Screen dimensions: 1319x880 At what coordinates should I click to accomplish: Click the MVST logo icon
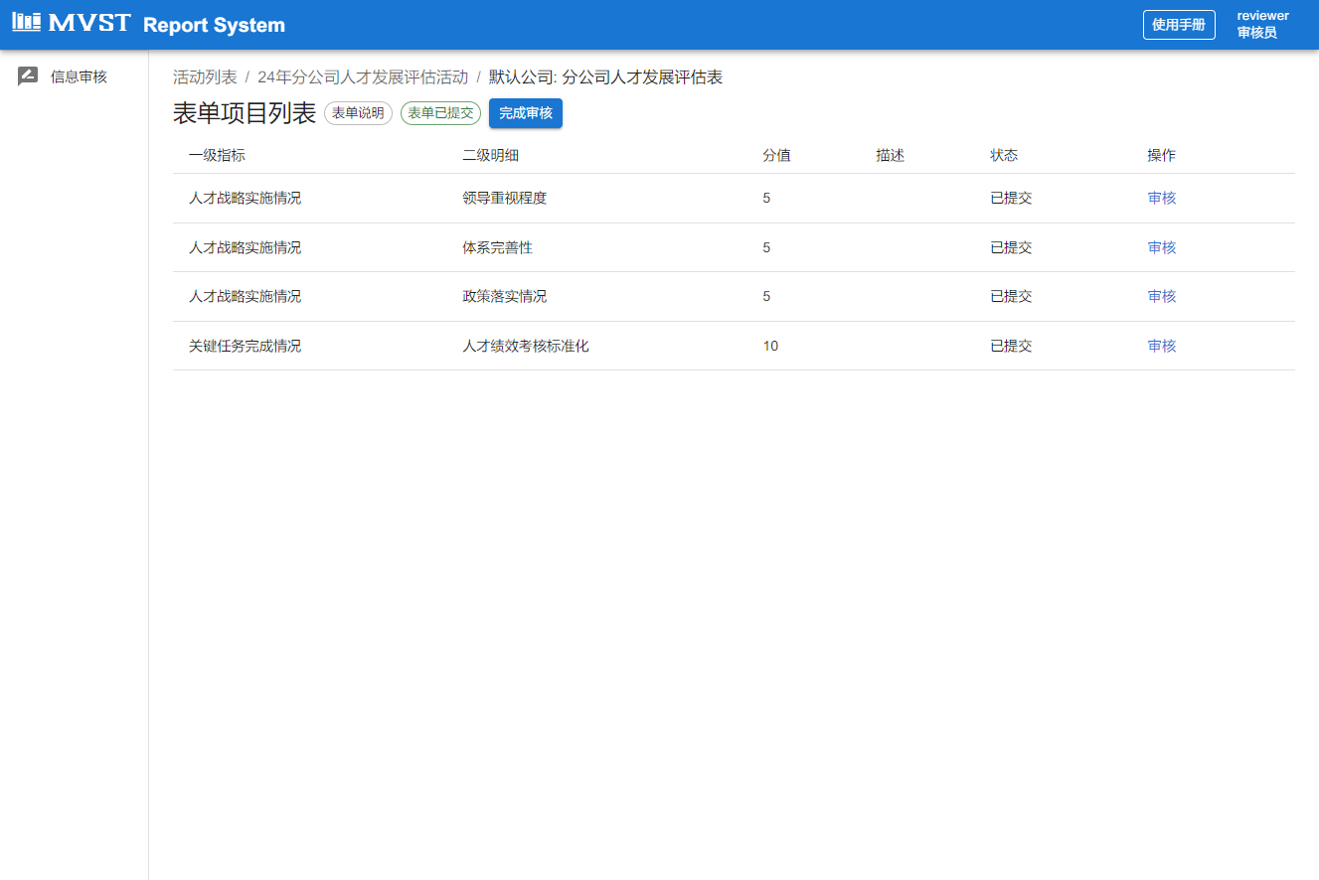[x=71, y=22]
